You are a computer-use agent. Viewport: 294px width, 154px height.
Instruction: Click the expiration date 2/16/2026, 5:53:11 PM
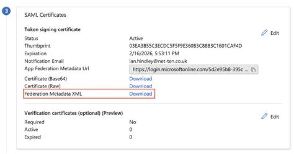(x=154, y=54)
